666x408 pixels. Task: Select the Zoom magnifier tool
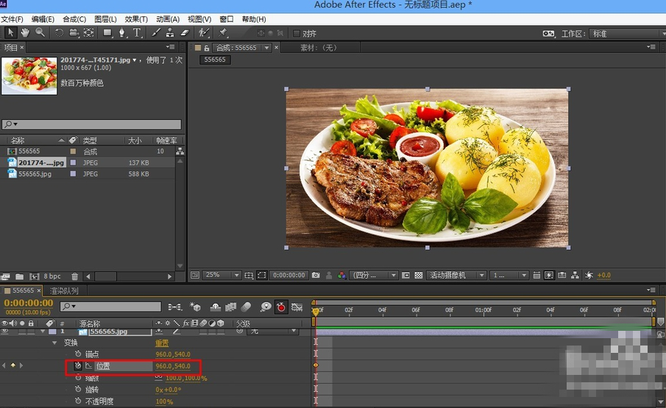click(x=39, y=33)
